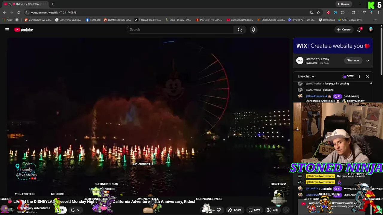Click the Wix banner ad image
Image resolution: width=383 pixels, height=215 pixels.
point(333,46)
